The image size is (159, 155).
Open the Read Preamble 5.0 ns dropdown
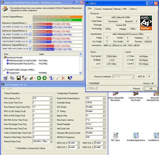point(104,124)
